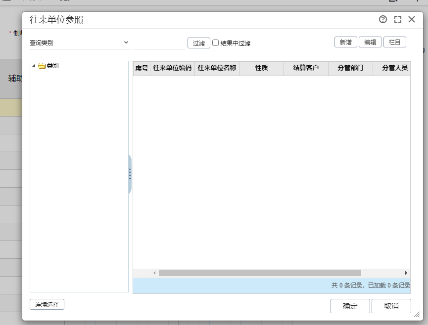
Task: Click the scrollbar right arrow
Action: click(406, 273)
